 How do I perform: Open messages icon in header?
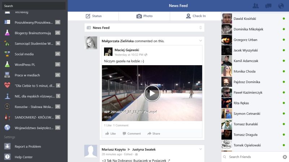coord(268,6)
